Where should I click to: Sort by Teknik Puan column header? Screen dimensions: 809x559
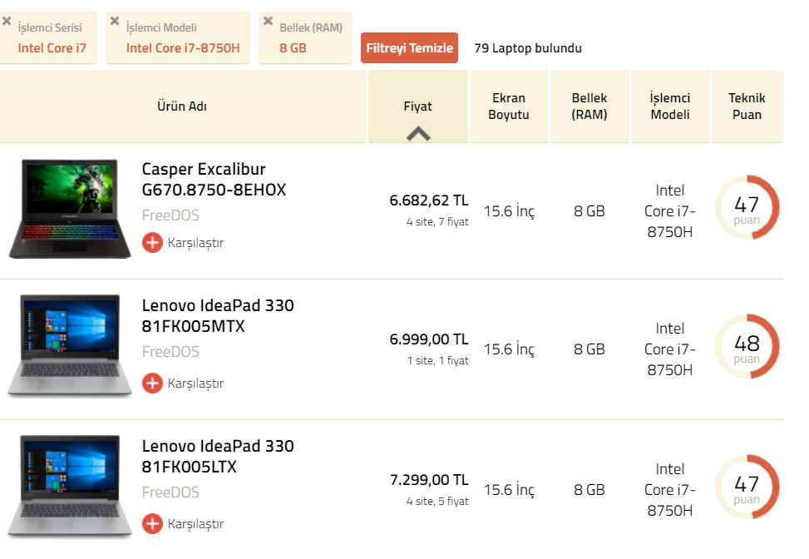pyautogui.click(x=747, y=106)
